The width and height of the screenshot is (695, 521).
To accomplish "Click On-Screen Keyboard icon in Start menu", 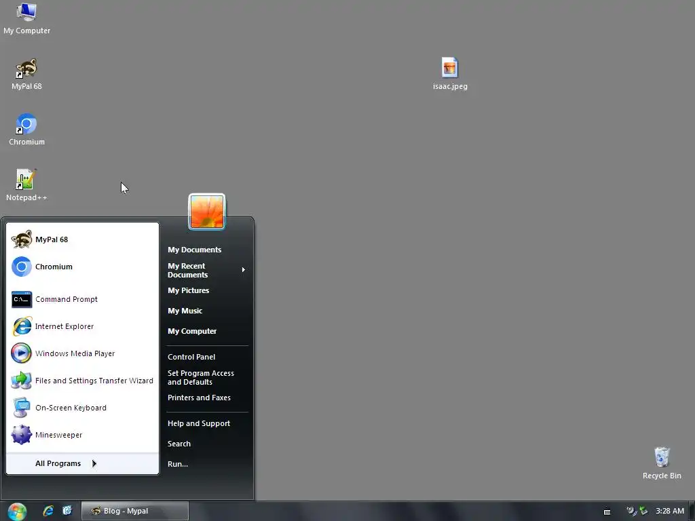I will click(21, 408).
